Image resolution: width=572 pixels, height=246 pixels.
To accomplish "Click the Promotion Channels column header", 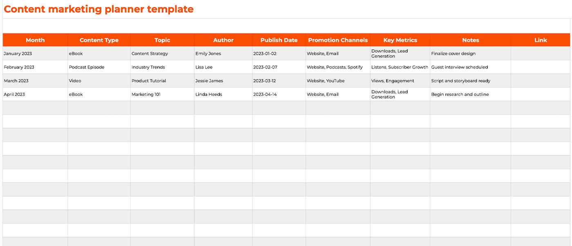I will (x=338, y=40).
